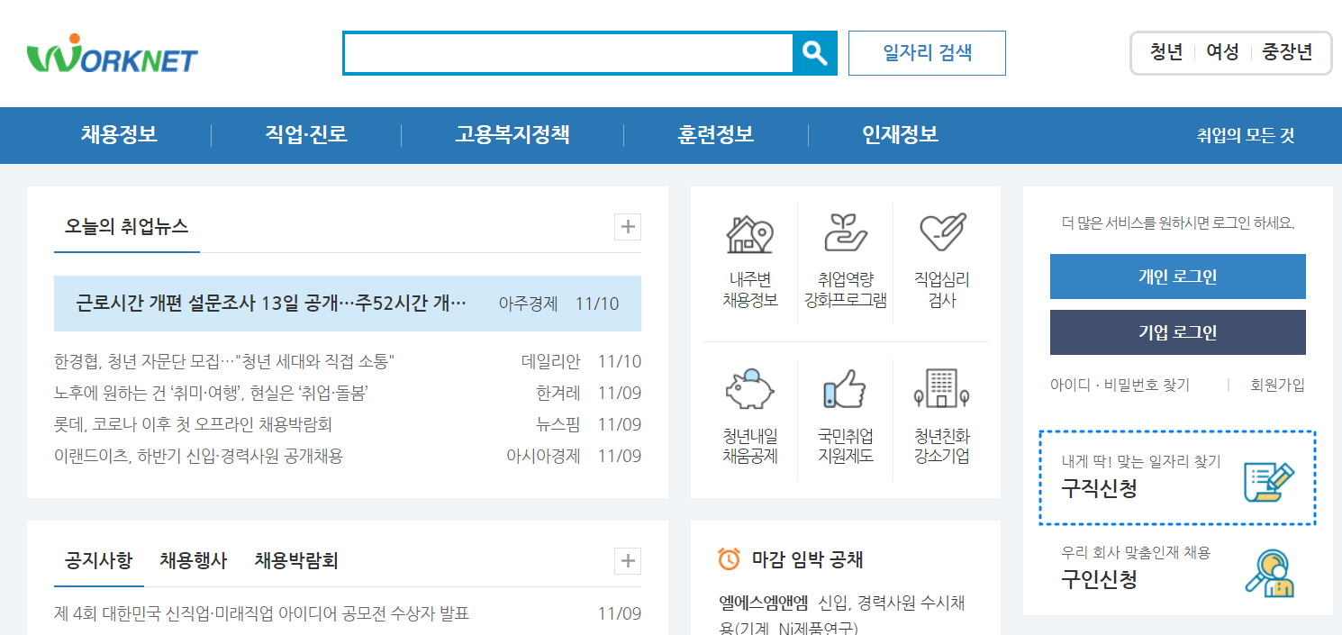The image size is (1342, 635).
Task: Click inside the main search input field
Action: [x=567, y=53]
